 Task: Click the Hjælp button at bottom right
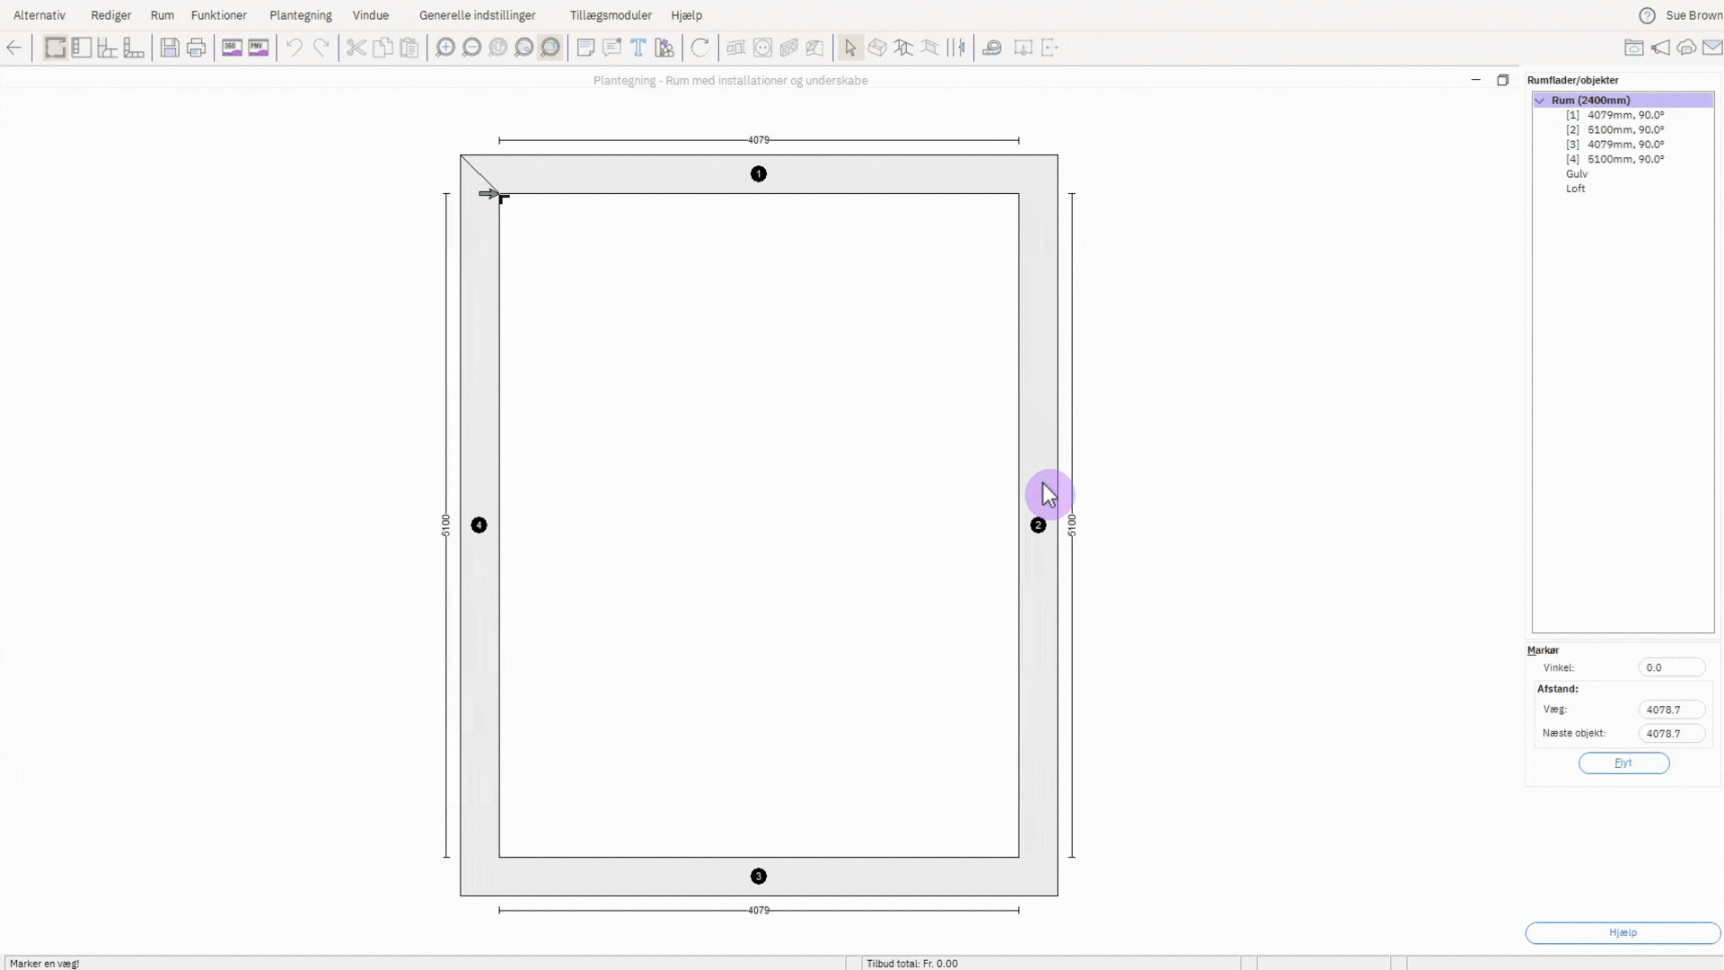(x=1622, y=932)
